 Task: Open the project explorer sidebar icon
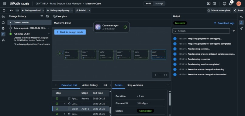(x=3, y=17)
